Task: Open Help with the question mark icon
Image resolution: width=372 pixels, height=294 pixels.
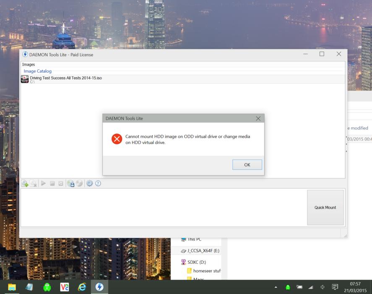Action: tap(98, 184)
